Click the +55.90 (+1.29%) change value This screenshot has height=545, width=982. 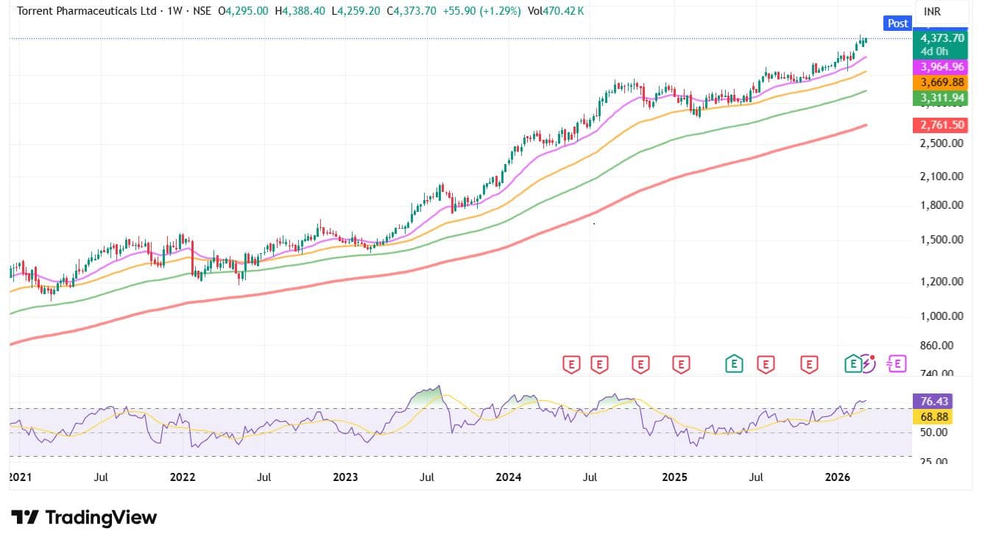pyautogui.click(x=481, y=11)
